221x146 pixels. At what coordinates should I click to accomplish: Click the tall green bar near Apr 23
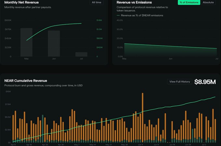point(43,128)
